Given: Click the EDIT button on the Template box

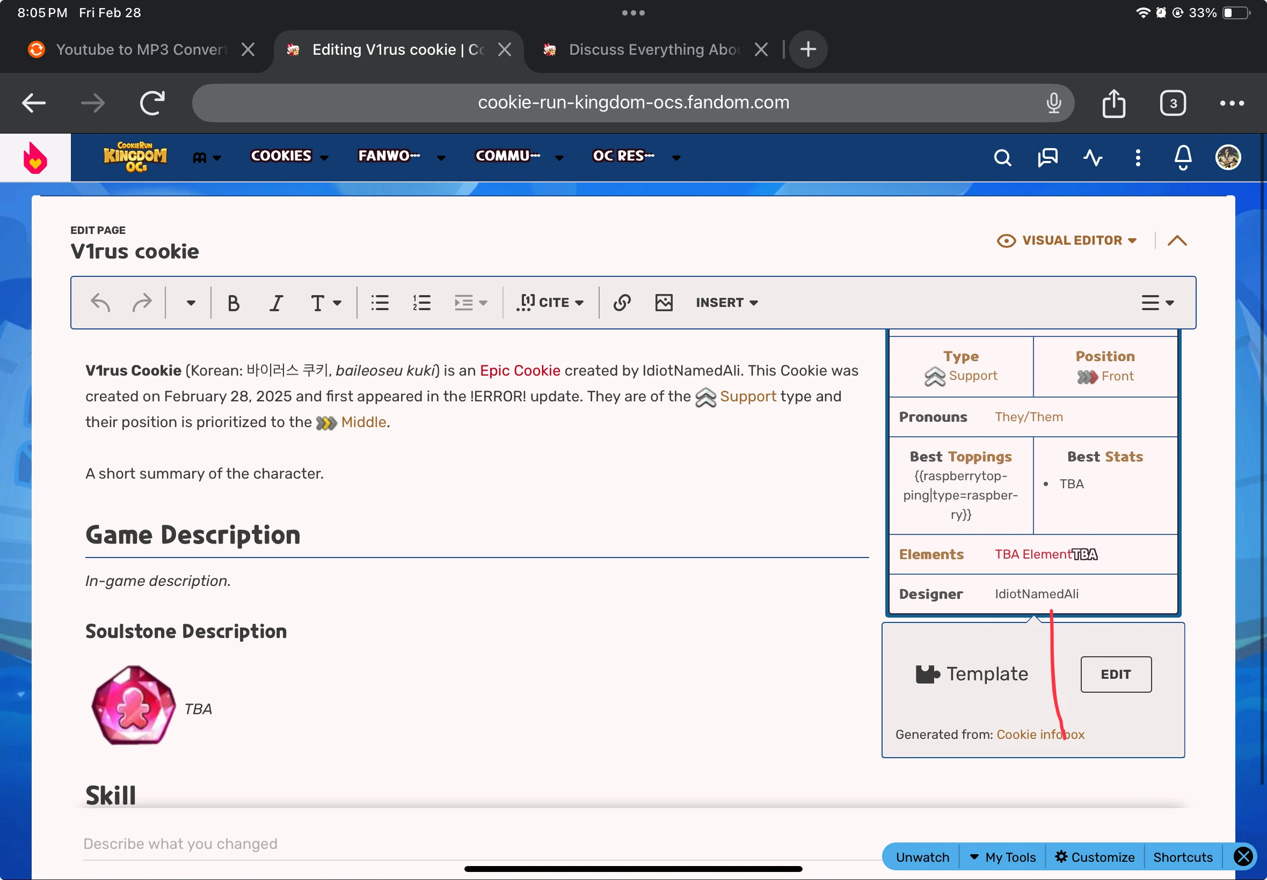Looking at the screenshot, I should (x=1115, y=674).
